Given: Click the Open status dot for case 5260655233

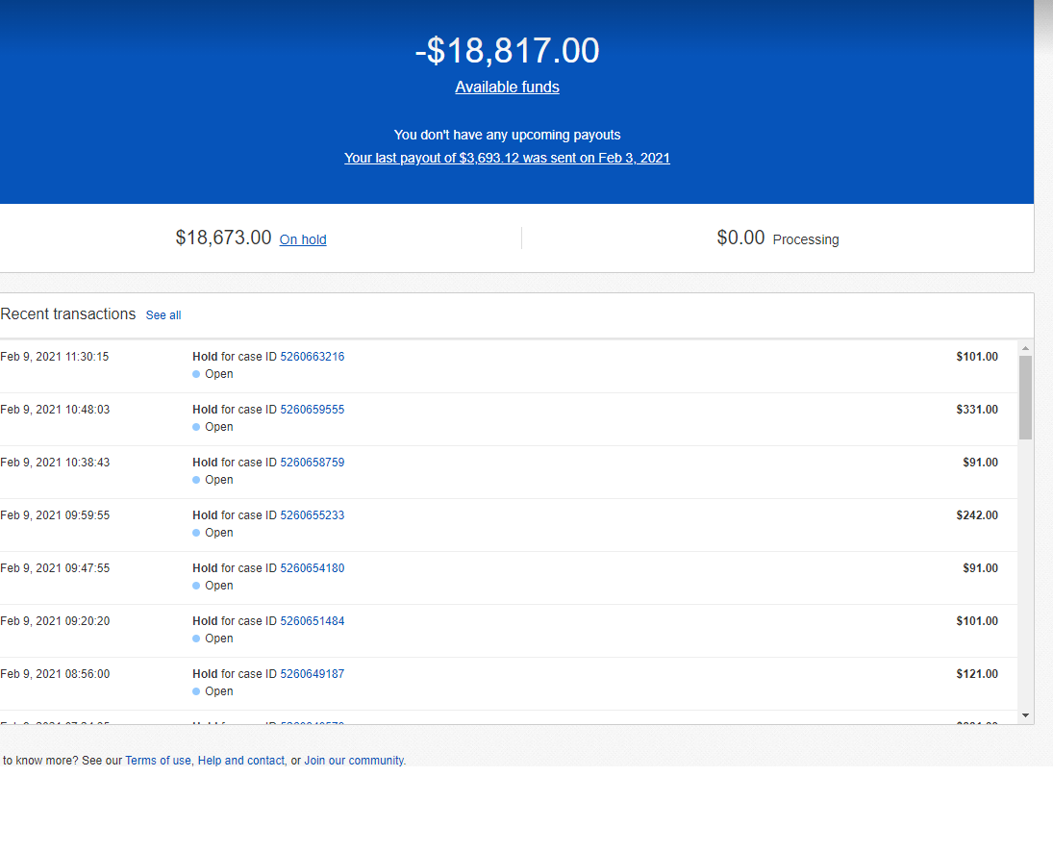Looking at the screenshot, I should pyautogui.click(x=196, y=533).
